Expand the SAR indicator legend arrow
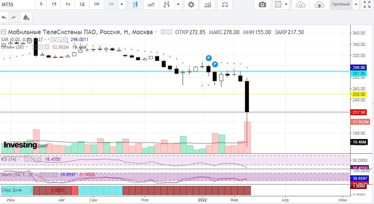This screenshot has width=374, height=204. (x=45, y=40)
